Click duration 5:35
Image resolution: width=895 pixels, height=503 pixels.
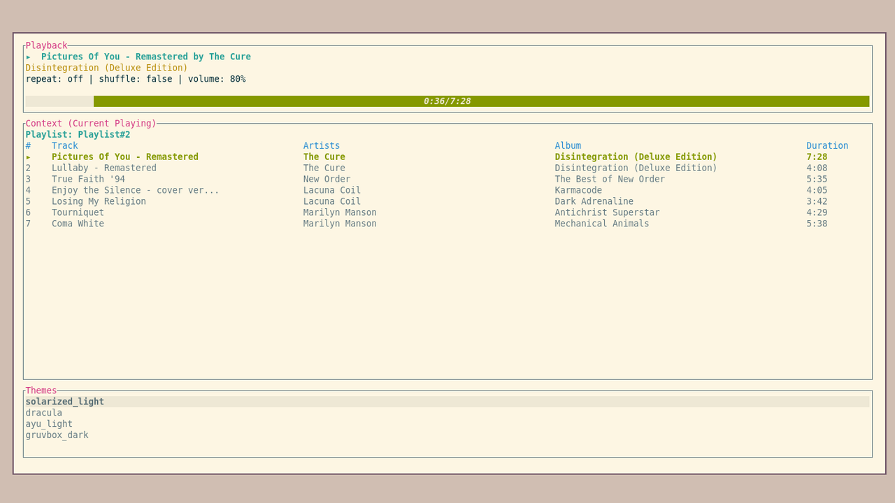(817, 180)
